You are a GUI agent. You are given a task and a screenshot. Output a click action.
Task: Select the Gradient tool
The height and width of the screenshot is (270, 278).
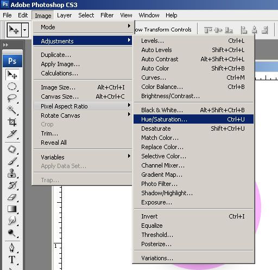pyautogui.click(x=12, y=209)
